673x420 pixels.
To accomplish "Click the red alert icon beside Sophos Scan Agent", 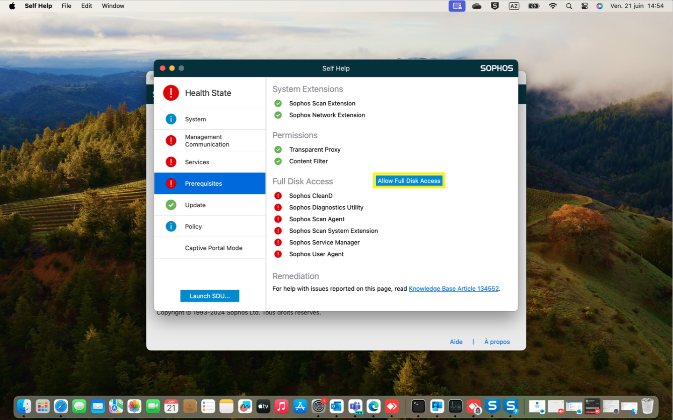I will pyautogui.click(x=278, y=219).
